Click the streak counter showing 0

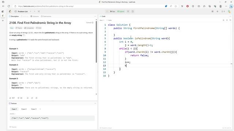point(223,11)
